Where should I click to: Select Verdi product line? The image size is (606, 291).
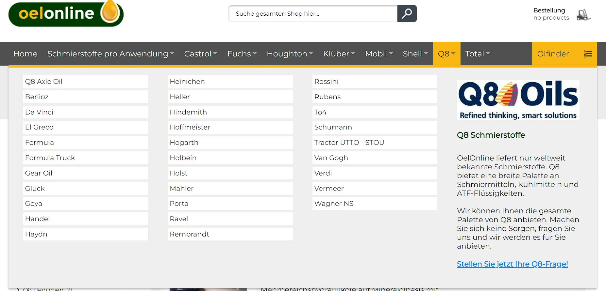[x=375, y=173]
